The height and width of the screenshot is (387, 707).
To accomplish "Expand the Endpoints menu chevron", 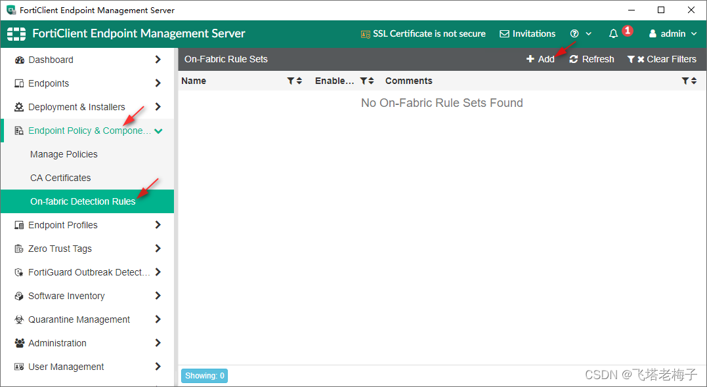I will point(158,83).
